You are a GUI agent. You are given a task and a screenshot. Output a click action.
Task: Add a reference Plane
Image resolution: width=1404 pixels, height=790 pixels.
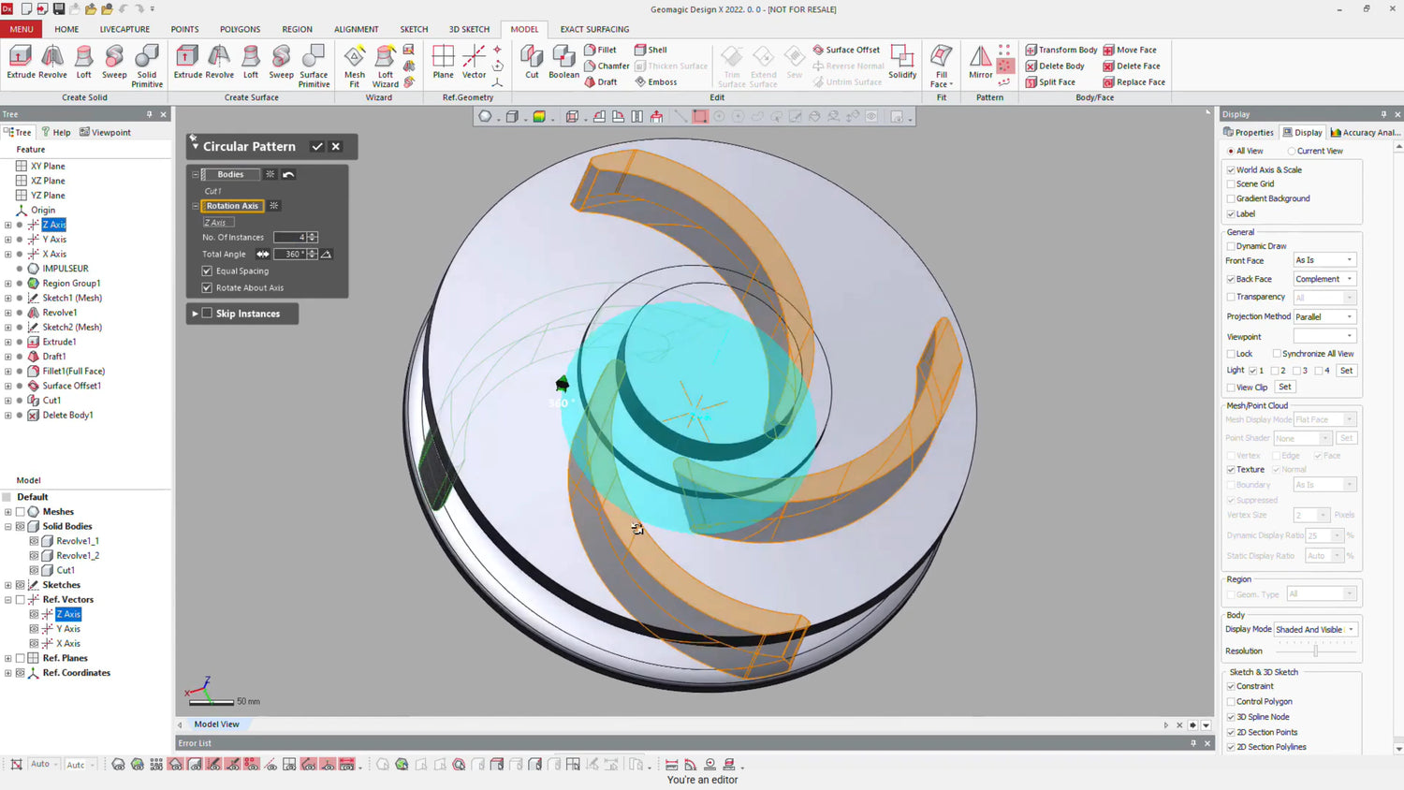[443, 63]
